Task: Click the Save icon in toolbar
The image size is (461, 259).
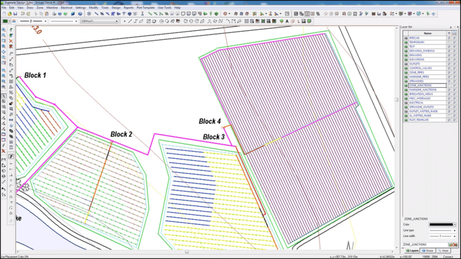Action: pos(14,14)
